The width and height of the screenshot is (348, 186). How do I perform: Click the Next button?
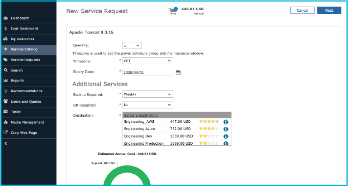tap(329, 10)
